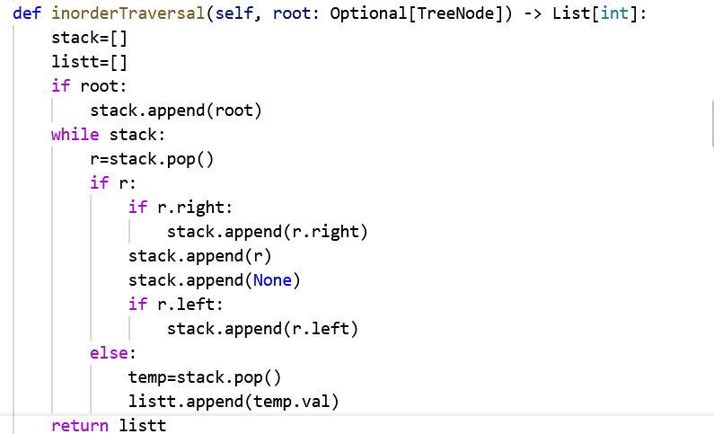Click the 'return listt' line
Viewport: 714px width, 434px height.
coord(109,426)
